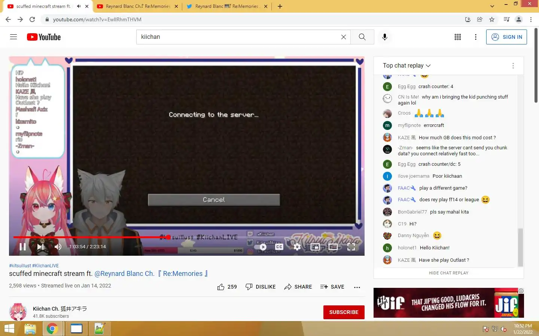Click the chat replay scrollbar
539x336 pixels.
(x=520, y=247)
